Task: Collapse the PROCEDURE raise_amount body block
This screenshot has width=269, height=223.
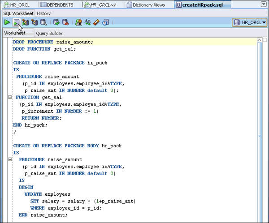Action: click(x=10, y=159)
